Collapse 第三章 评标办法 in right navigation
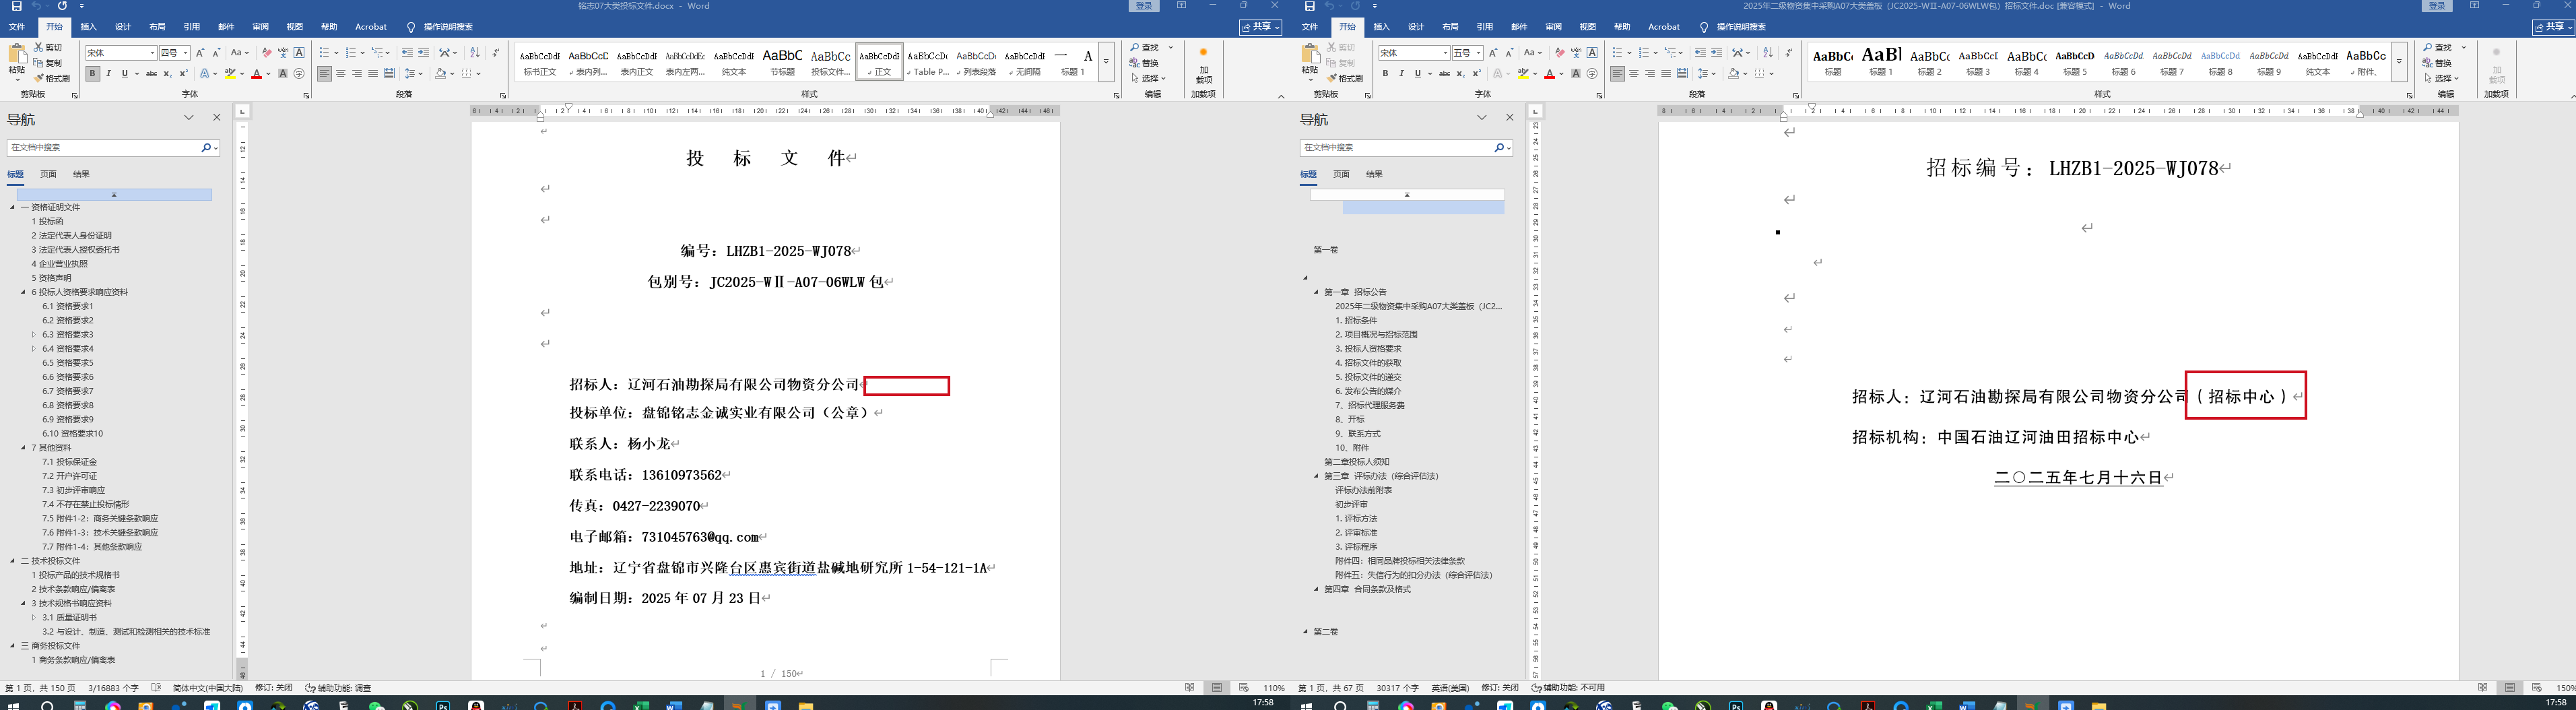 [x=1316, y=476]
